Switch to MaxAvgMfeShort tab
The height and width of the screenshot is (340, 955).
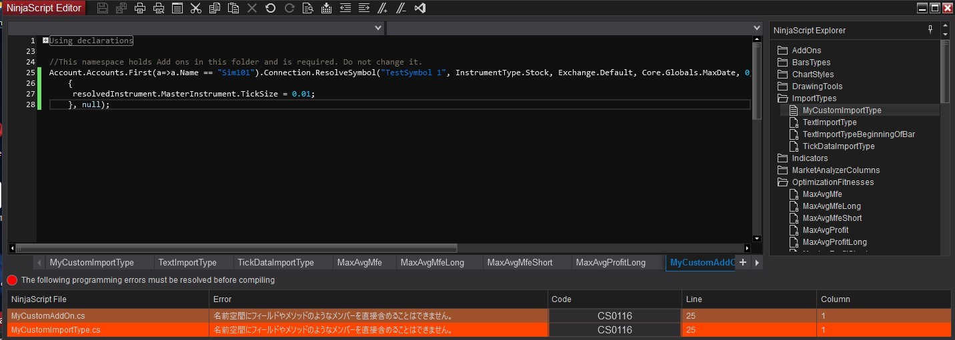click(x=520, y=263)
